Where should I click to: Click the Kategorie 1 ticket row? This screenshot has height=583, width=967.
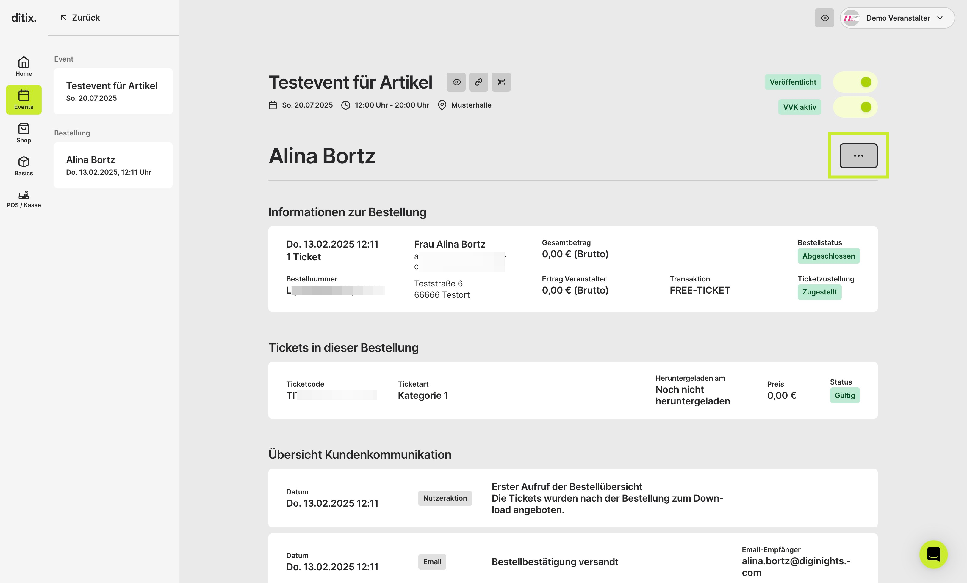pos(572,390)
